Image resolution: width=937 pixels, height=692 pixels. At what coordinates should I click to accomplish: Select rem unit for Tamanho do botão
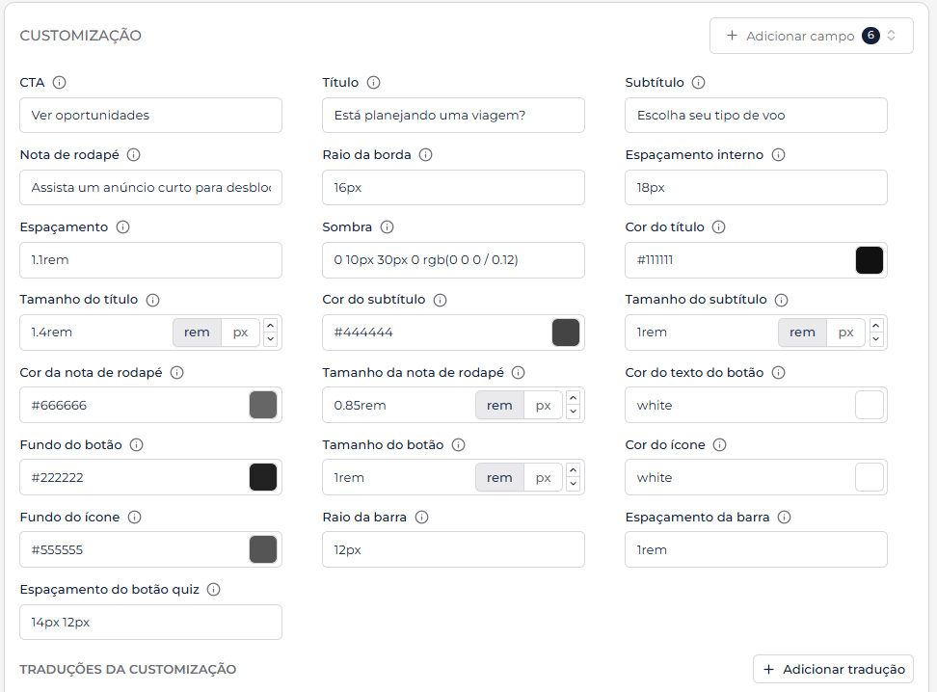[x=499, y=477]
